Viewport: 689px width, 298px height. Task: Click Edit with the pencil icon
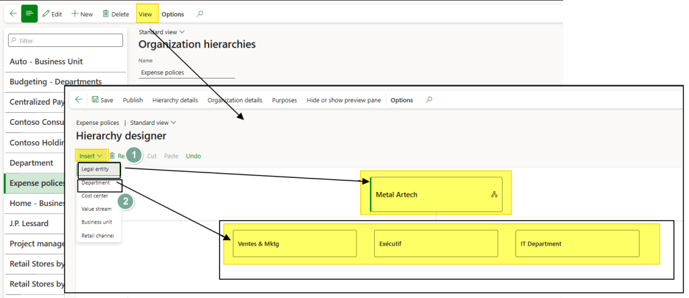pyautogui.click(x=52, y=14)
